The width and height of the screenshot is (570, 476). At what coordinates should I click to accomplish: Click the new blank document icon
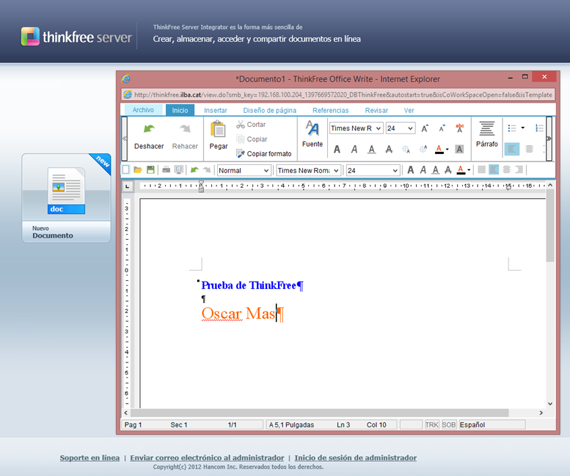point(125,169)
